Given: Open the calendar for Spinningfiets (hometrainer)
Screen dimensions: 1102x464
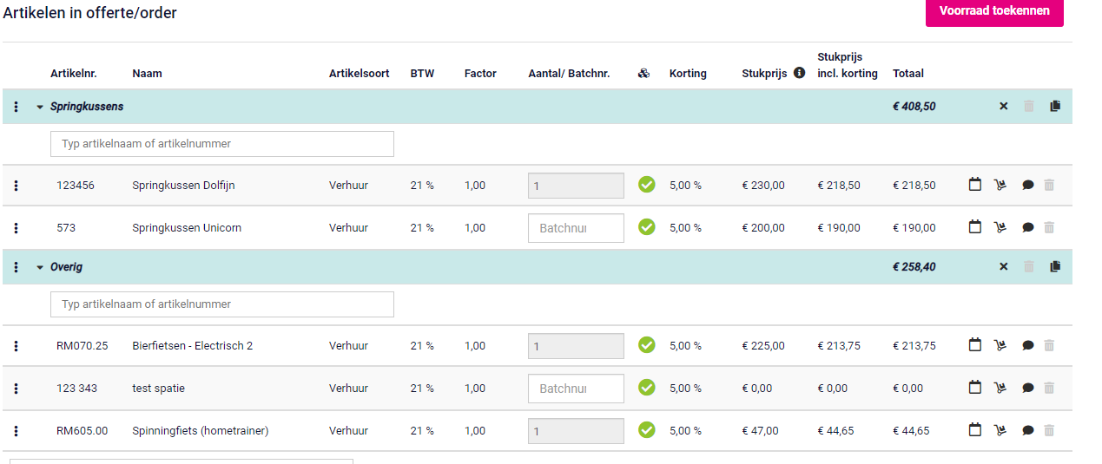Looking at the screenshot, I should (x=975, y=430).
